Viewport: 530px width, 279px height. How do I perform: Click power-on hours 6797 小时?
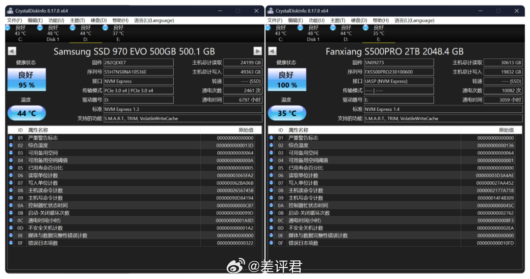coord(243,100)
